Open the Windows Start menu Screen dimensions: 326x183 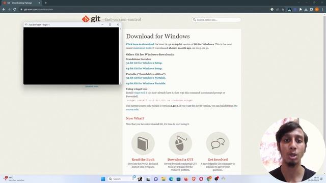pos(103,179)
